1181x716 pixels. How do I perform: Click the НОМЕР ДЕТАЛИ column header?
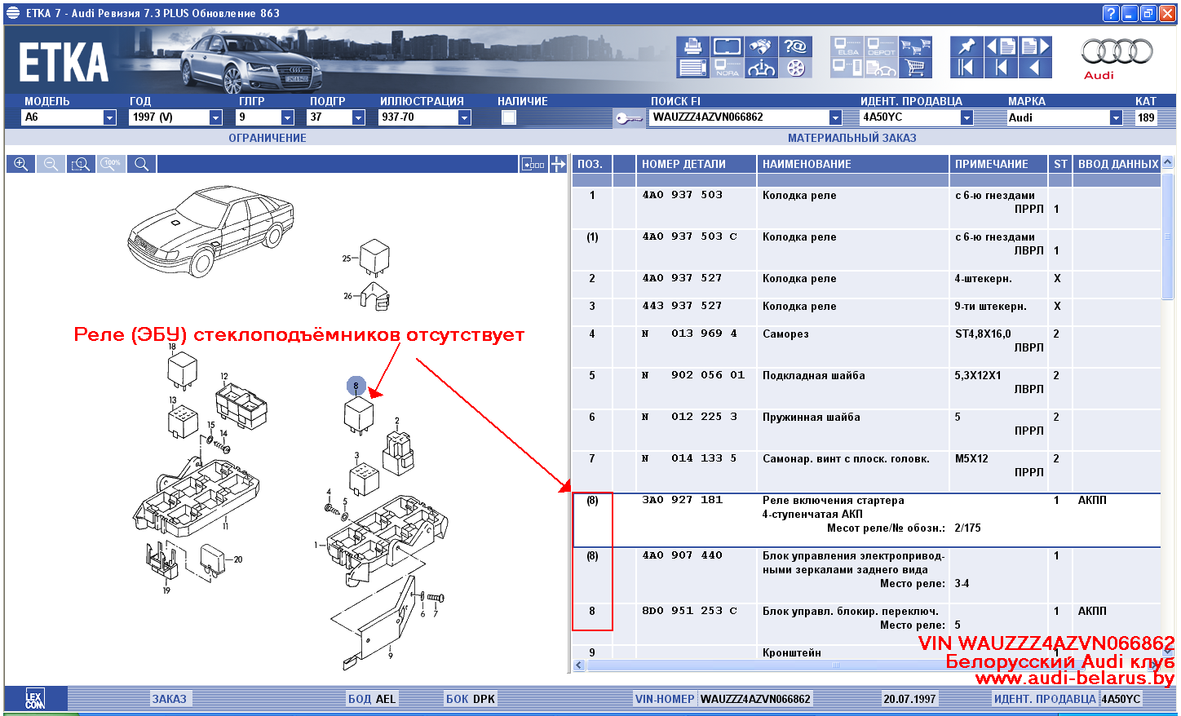pyautogui.click(x=696, y=164)
